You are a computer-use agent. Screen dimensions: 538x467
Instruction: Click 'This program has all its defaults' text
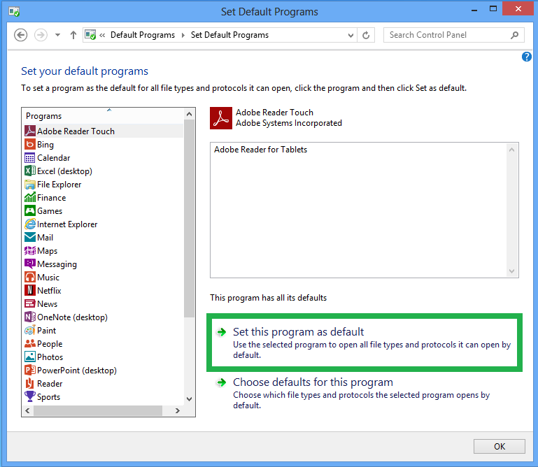click(269, 298)
